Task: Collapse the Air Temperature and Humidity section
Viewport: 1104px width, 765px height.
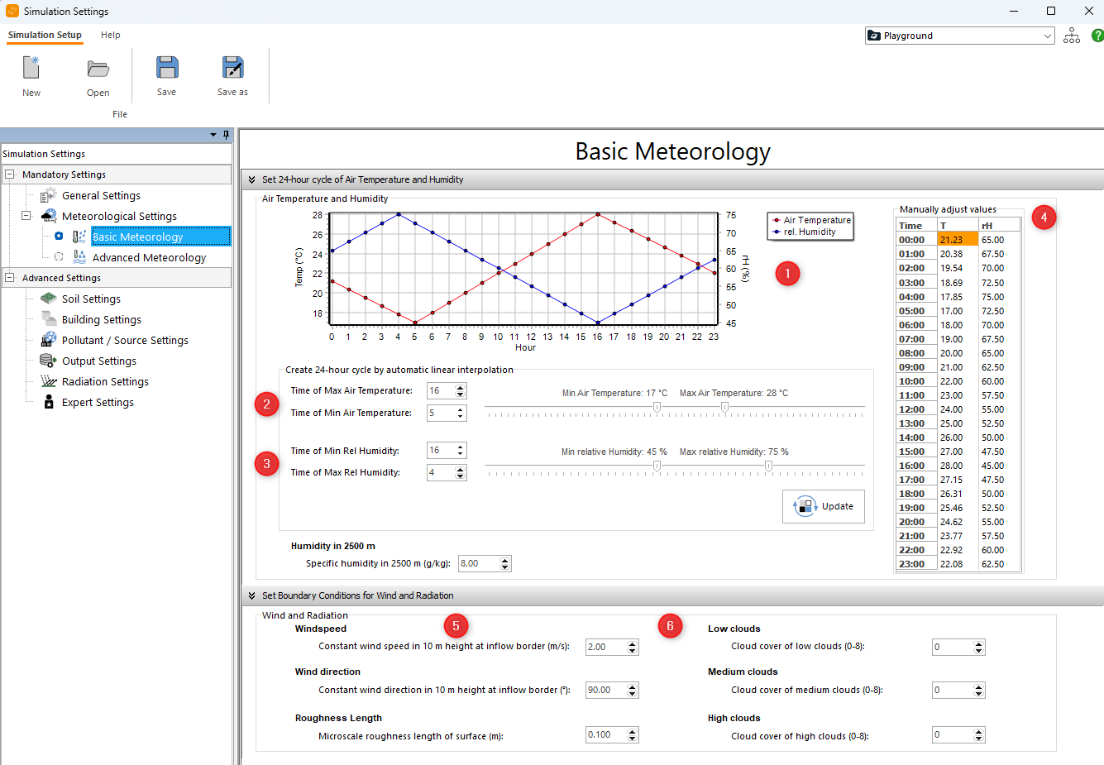Action: 251,179
